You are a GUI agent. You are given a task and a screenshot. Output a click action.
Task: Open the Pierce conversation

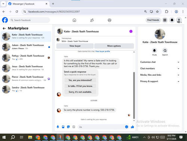click(26, 79)
